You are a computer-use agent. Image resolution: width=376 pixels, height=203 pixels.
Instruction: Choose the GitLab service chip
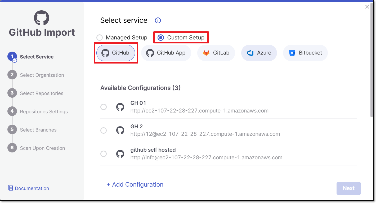click(x=216, y=53)
